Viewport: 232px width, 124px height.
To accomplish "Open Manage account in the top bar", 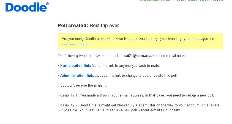I will [x=199, y=1].
